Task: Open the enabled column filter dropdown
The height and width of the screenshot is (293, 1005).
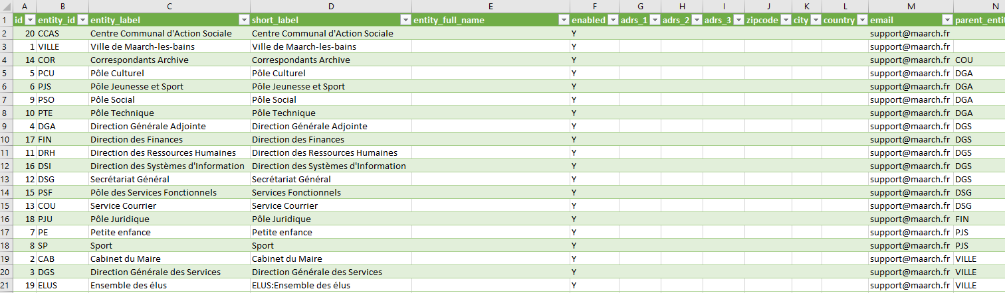Action: pos(612,21)
